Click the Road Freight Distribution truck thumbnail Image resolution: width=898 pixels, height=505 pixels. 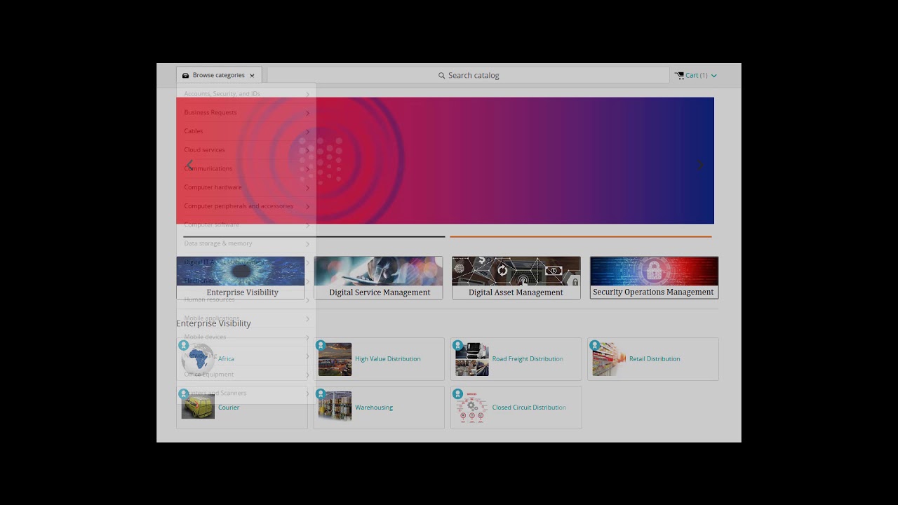click(x=472, y=359)
